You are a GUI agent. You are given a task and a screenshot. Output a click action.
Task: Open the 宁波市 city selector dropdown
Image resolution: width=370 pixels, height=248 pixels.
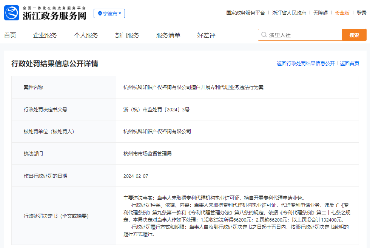pyautogui.click(x=109, y=14)
